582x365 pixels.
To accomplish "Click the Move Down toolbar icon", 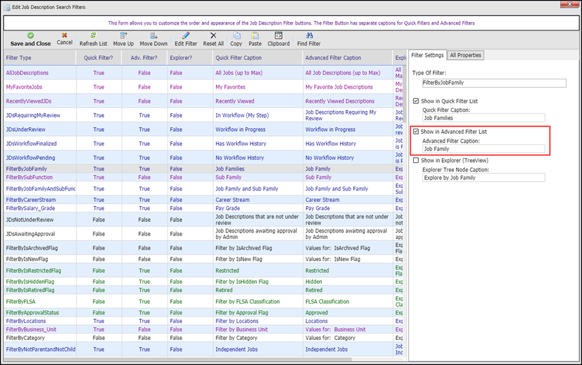I will tap(153, 36).
